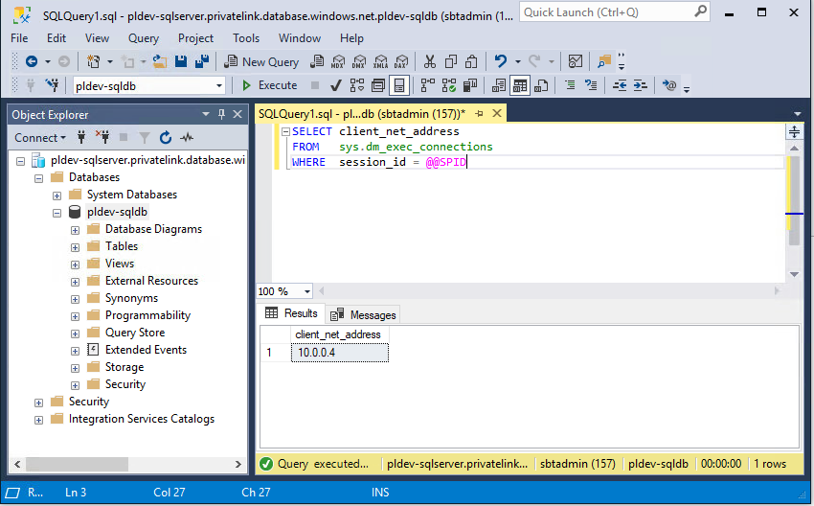Click the Save All icon

[x=202, y=62]
